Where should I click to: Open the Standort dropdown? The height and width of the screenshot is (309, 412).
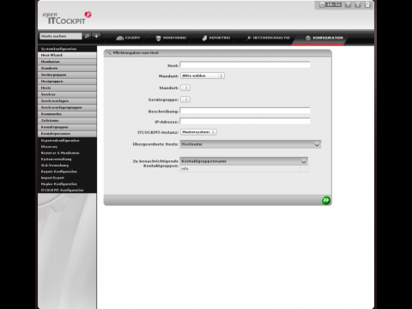pyautogui.click(x=185, y=88)
